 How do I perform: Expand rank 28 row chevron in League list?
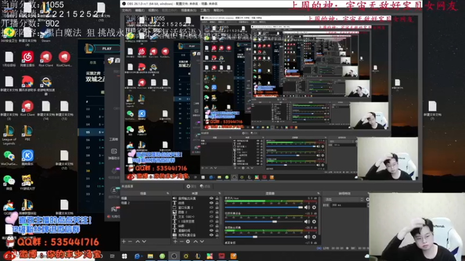(103, 155)
